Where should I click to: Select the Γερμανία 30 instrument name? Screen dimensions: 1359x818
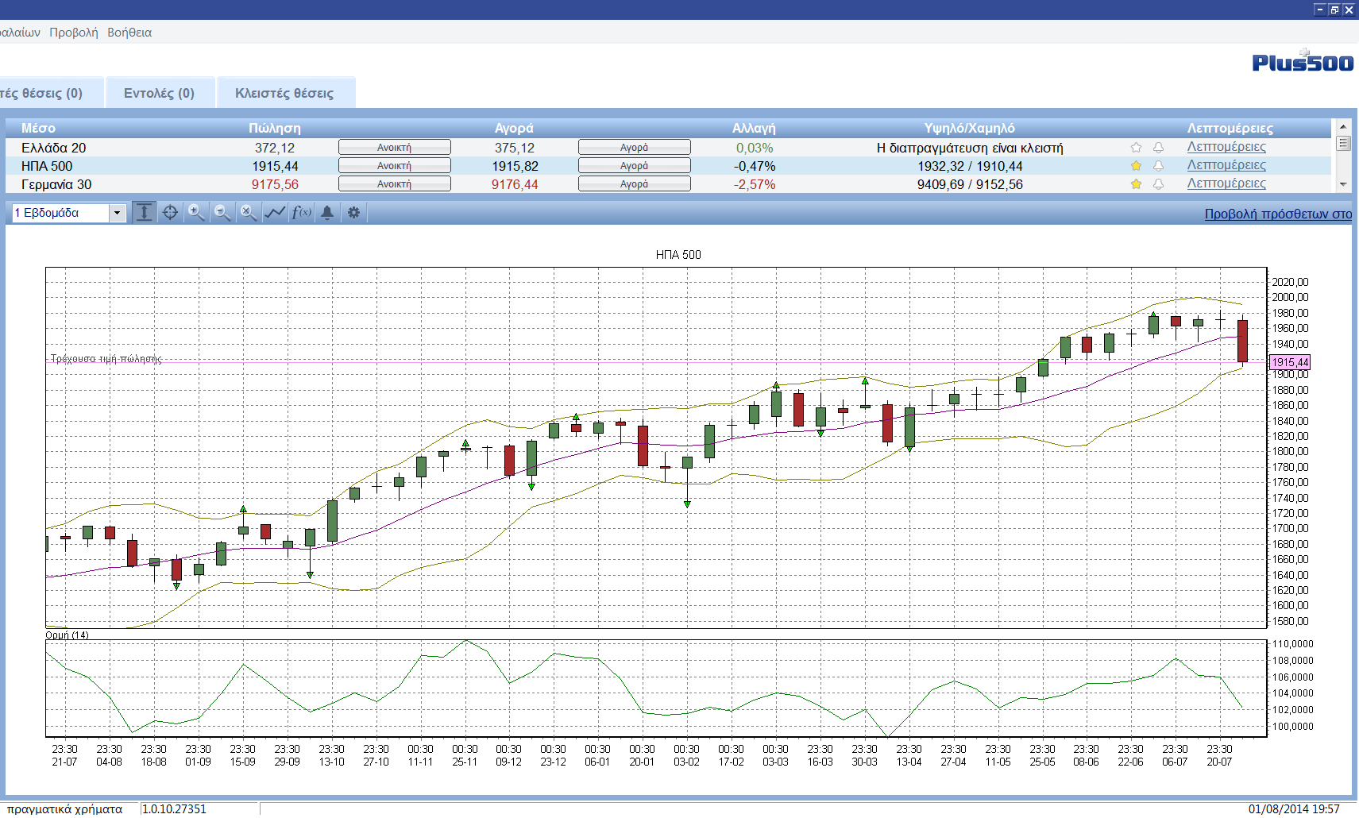click(x=56, y=184)
